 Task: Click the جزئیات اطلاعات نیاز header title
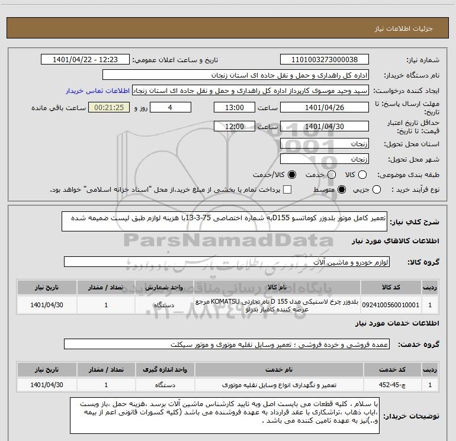(x=403, y=28)
